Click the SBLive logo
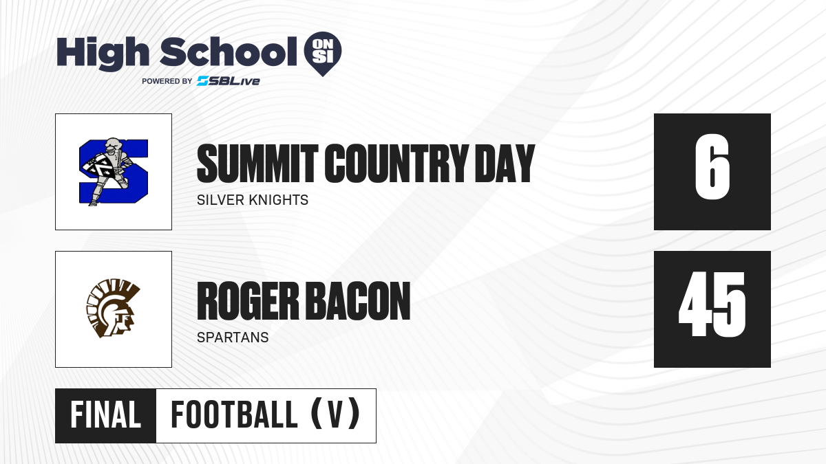Viewport: 826px width, 464px height. click(x=229, y=81)
